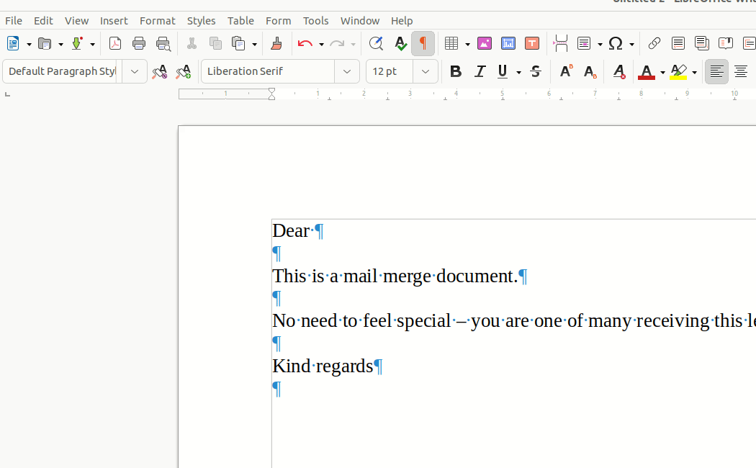Image resolution: width=756 pixels, height=468 pixels.
Task: Open the Format menu
Action: coord(157,21)
